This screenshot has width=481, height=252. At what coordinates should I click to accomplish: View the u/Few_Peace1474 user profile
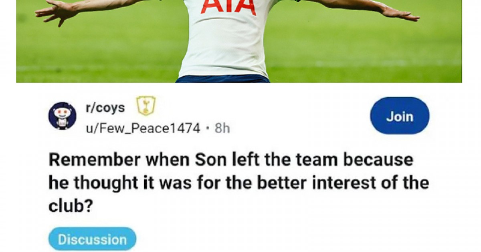pyautogui.click(x=143, y=128)
